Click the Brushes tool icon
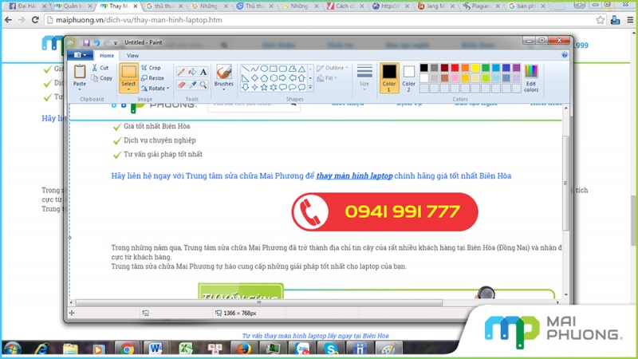The image size is (638, 359). [x=224, y=72]
